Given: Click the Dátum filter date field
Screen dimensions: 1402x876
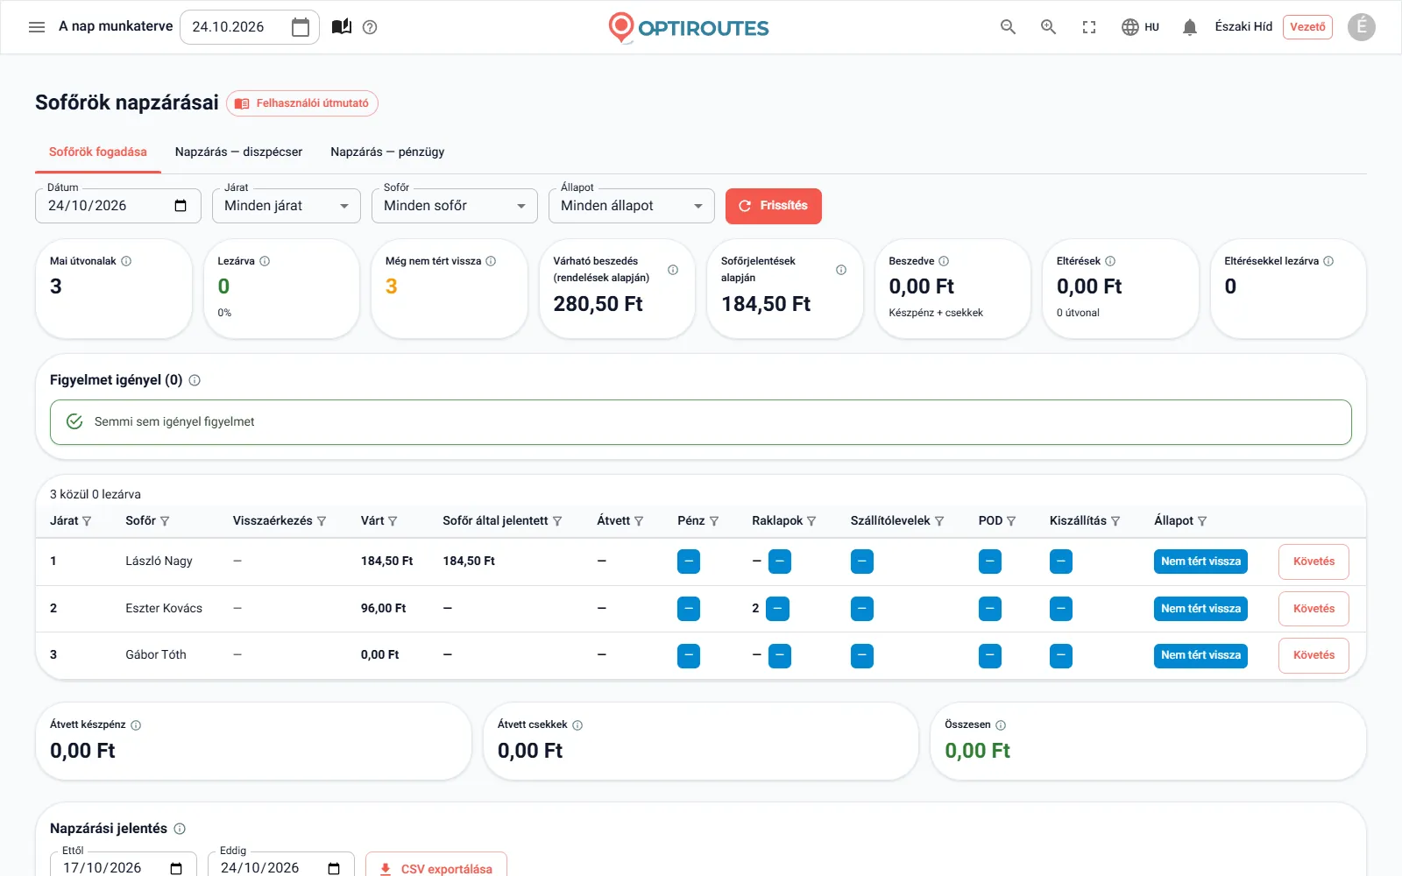Looking at the screenshot, I should (x=118, y=206).
